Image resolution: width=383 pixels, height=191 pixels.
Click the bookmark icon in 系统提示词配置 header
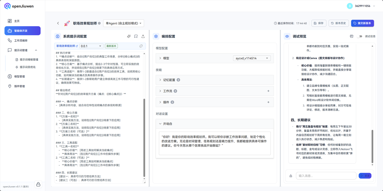pos(136,36)
